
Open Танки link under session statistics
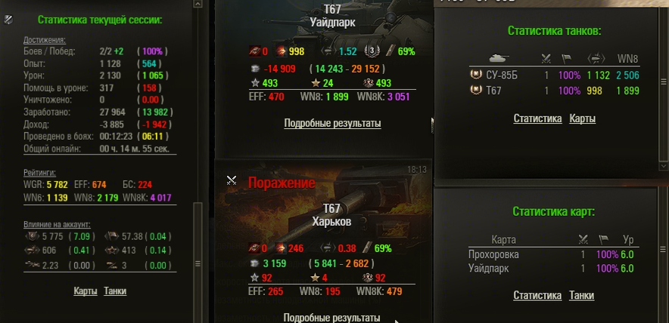click(115, 291)
